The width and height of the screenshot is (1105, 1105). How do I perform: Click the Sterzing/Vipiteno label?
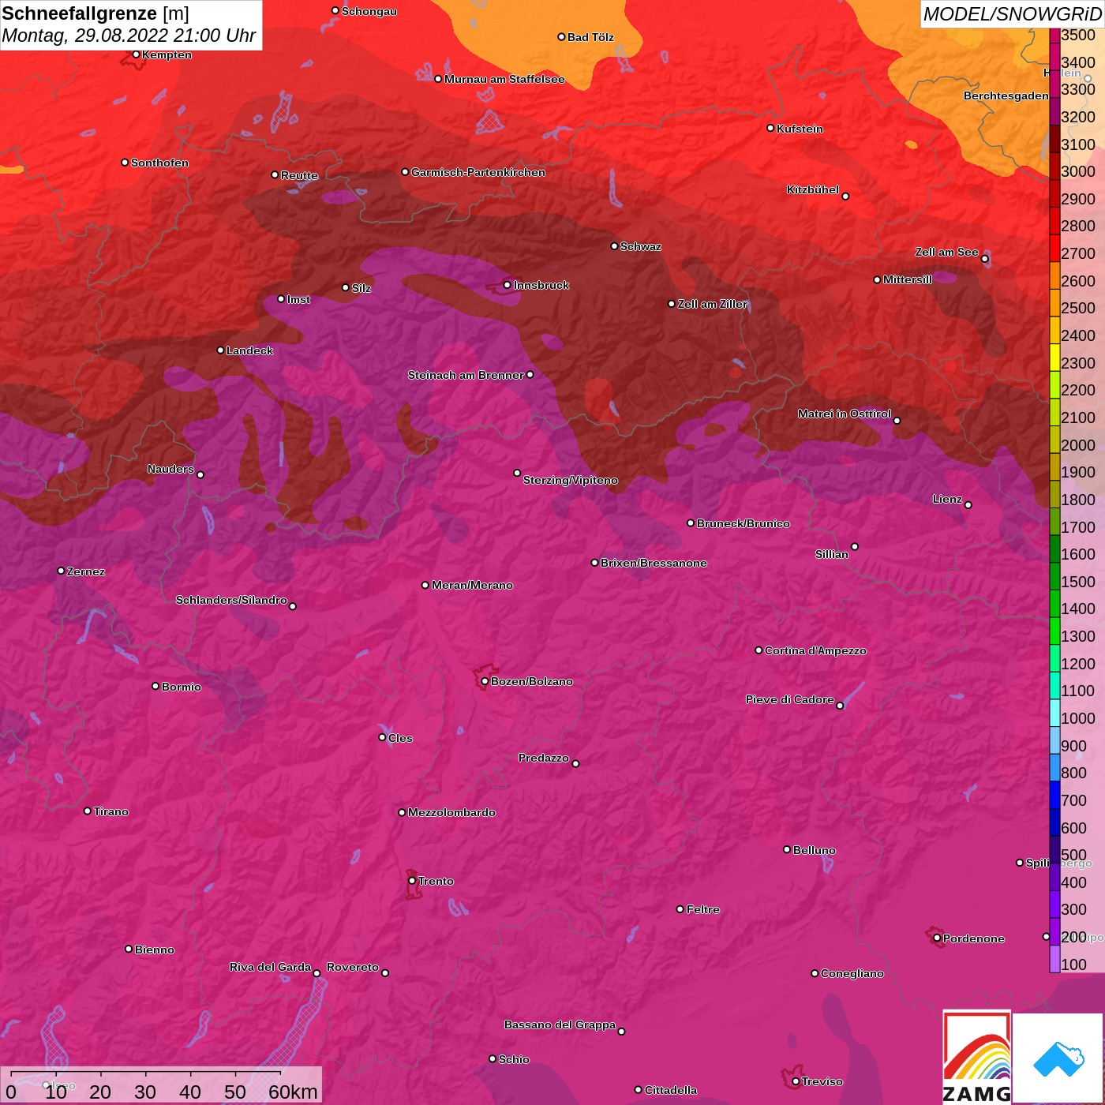[x=571, y=480]
